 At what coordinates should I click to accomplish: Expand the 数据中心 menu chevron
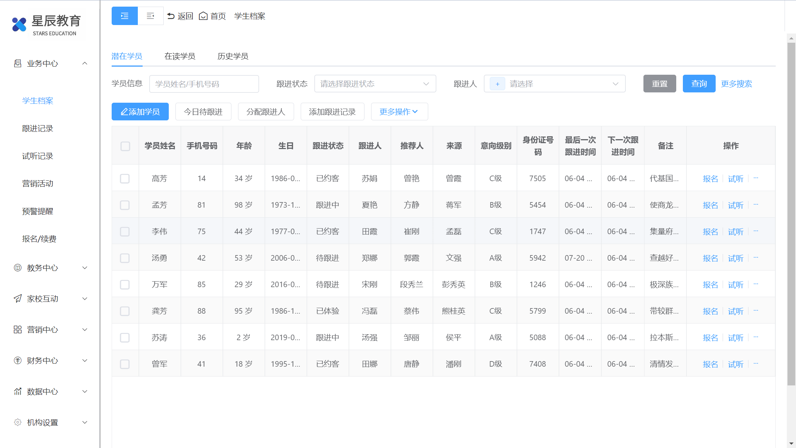tap(85, 391)
